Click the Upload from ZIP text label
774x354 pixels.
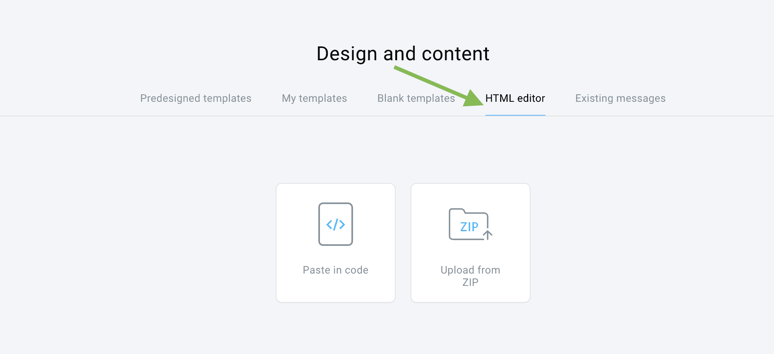[470, 276]
